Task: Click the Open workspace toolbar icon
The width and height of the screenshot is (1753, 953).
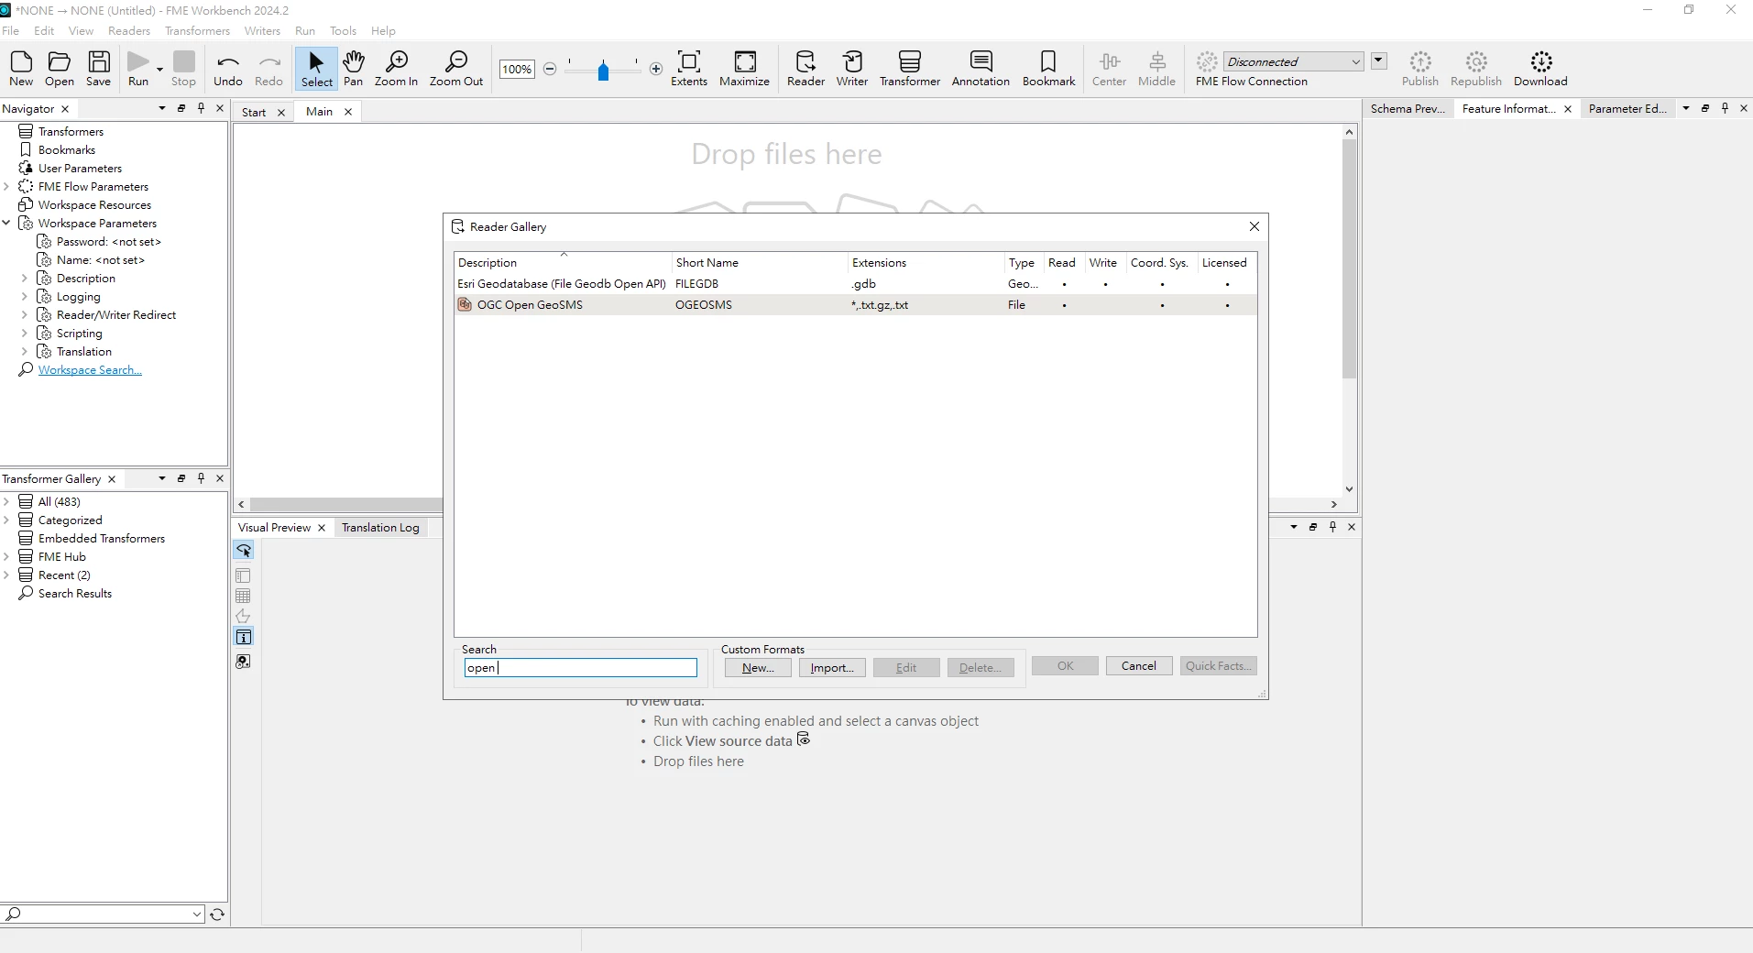Action: [60, 69]
